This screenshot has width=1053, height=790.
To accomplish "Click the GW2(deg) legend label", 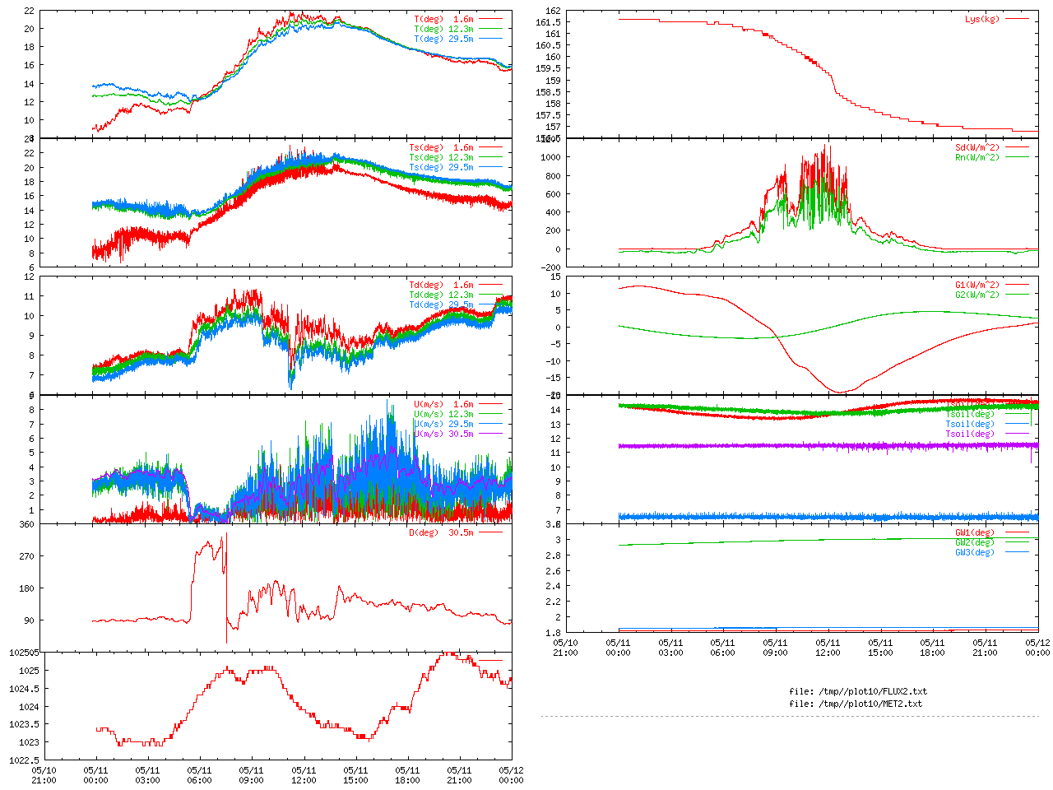I will point(975,543).
